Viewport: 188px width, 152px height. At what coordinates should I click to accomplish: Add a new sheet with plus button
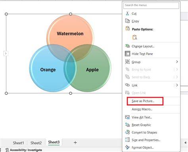75,142
